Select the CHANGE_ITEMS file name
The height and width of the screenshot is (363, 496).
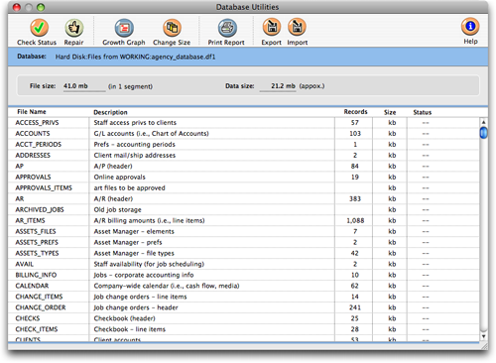[39, 297]
